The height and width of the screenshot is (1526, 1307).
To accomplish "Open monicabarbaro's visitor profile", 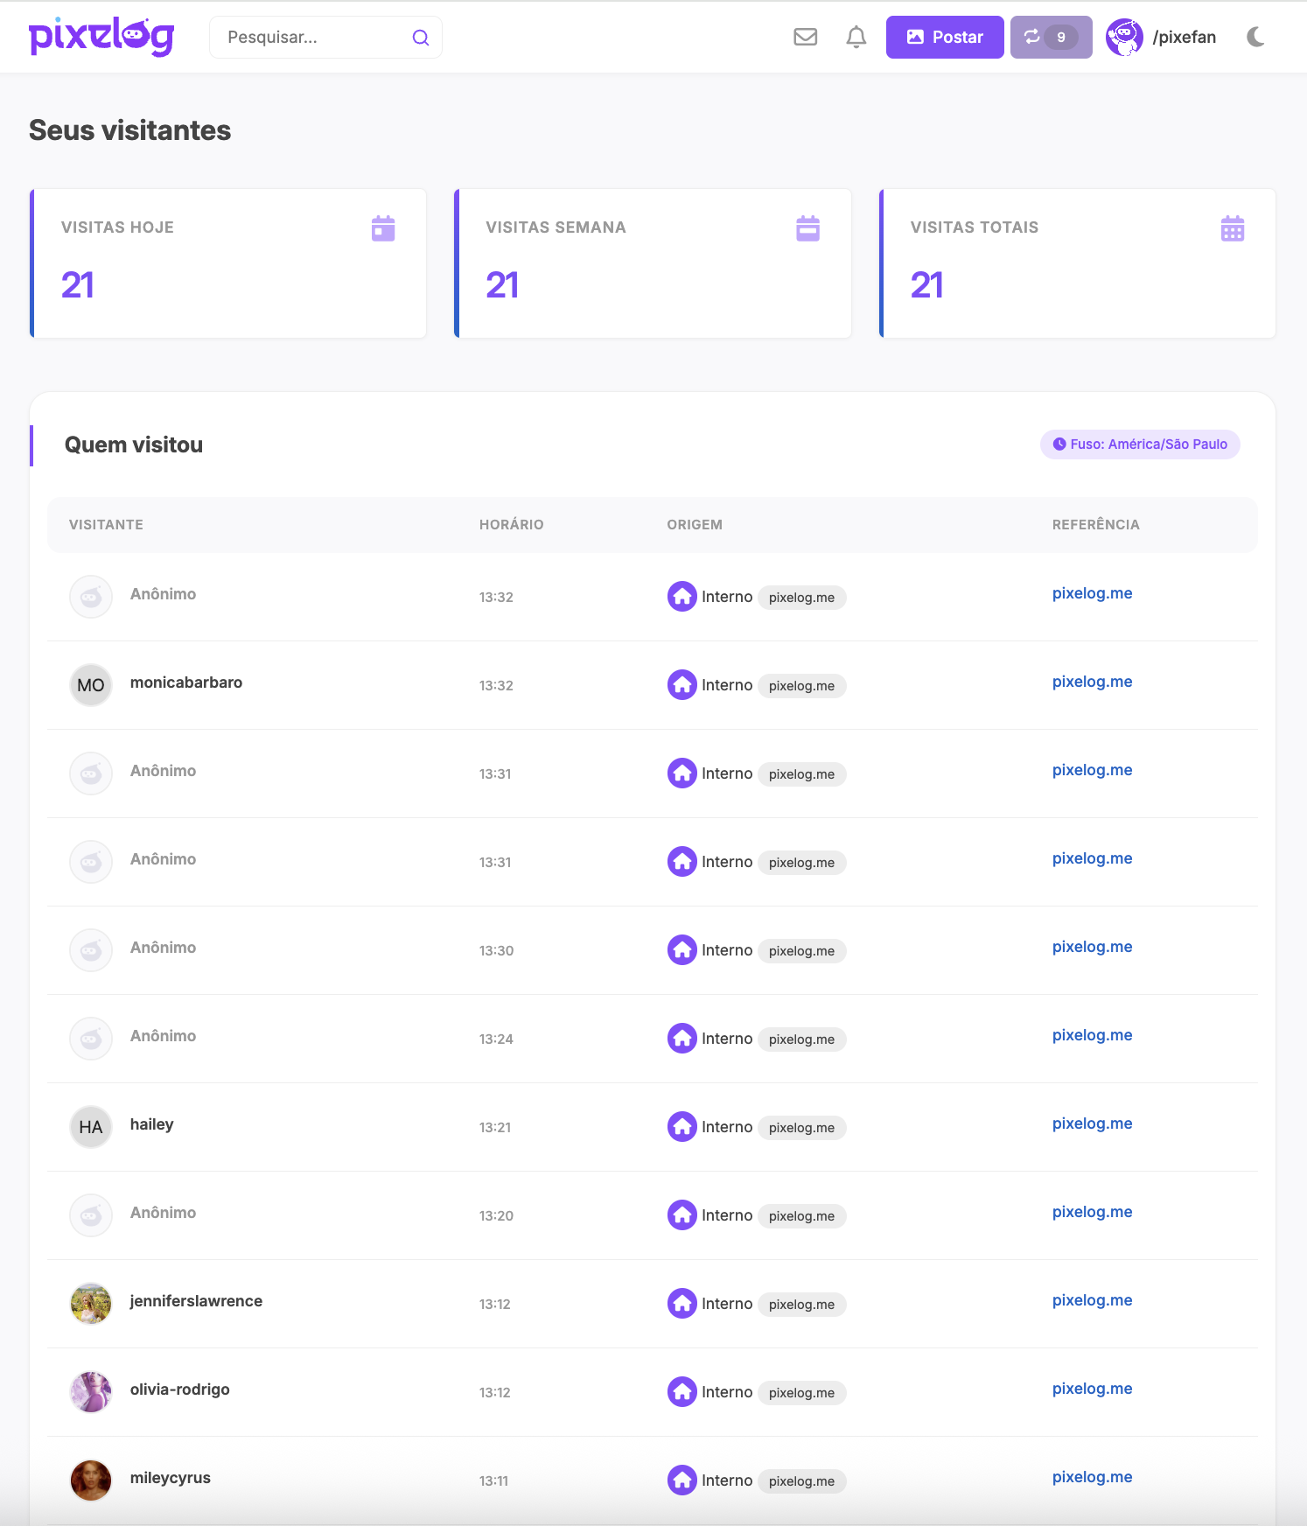I will point(186,682).
